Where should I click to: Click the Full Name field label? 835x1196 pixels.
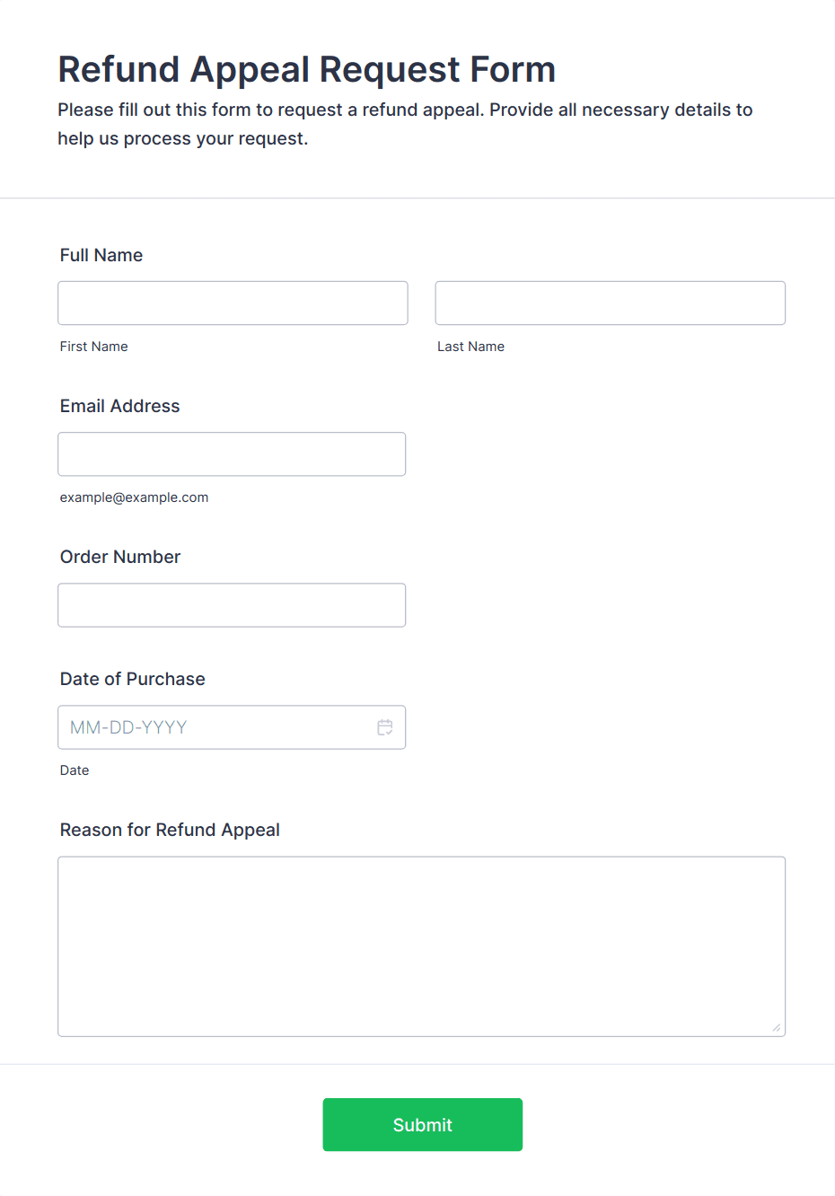click(x=101, y=255)
